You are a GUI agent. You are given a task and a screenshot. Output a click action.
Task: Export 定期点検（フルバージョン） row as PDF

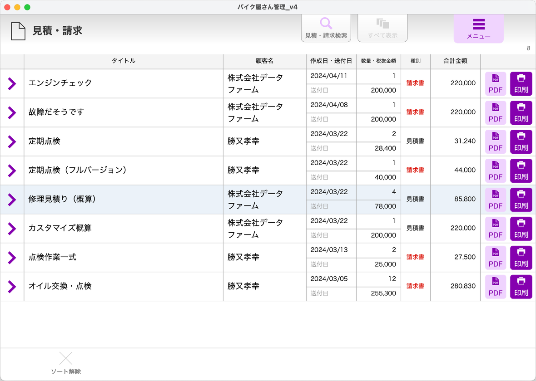495,171
